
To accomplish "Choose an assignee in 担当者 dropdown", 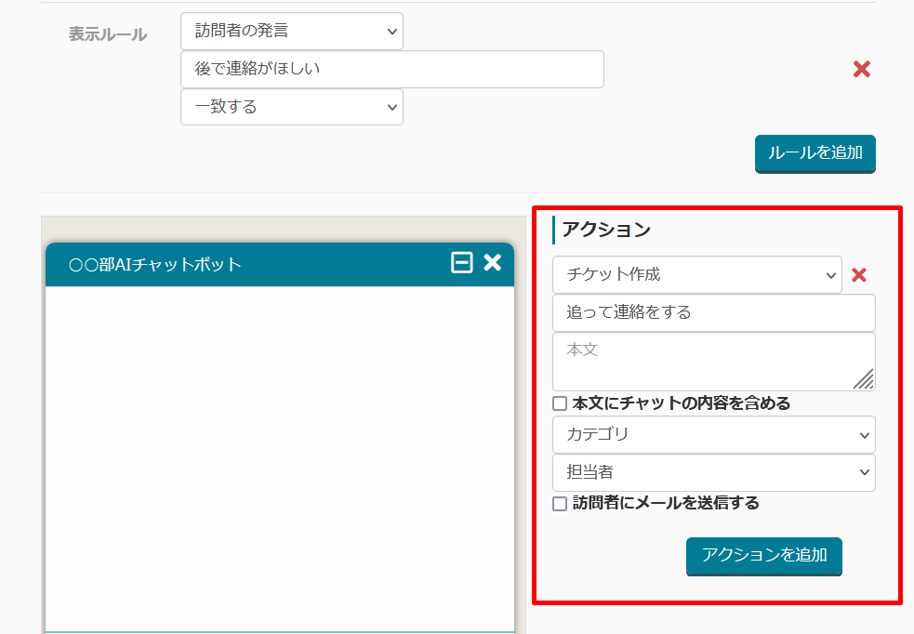I will click(x=713, y=472).
